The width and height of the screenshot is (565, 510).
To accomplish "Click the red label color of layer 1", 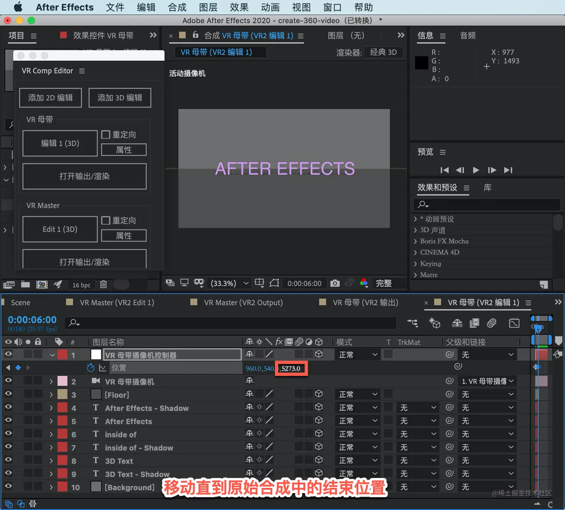I will coord(62,355).
